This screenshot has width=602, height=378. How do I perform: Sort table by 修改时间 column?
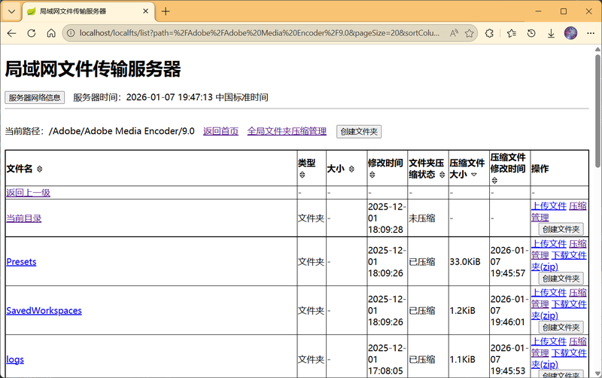point(372,175)
